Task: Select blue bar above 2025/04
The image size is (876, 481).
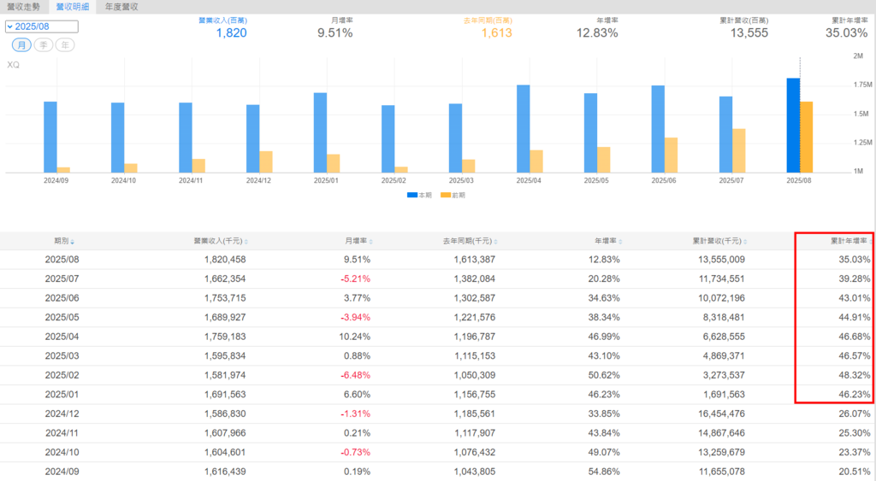Action: pyautogui.click(x=523, y=129)
